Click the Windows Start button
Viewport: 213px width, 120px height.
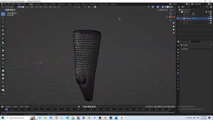pyautogui.click(x=3, y=118)
